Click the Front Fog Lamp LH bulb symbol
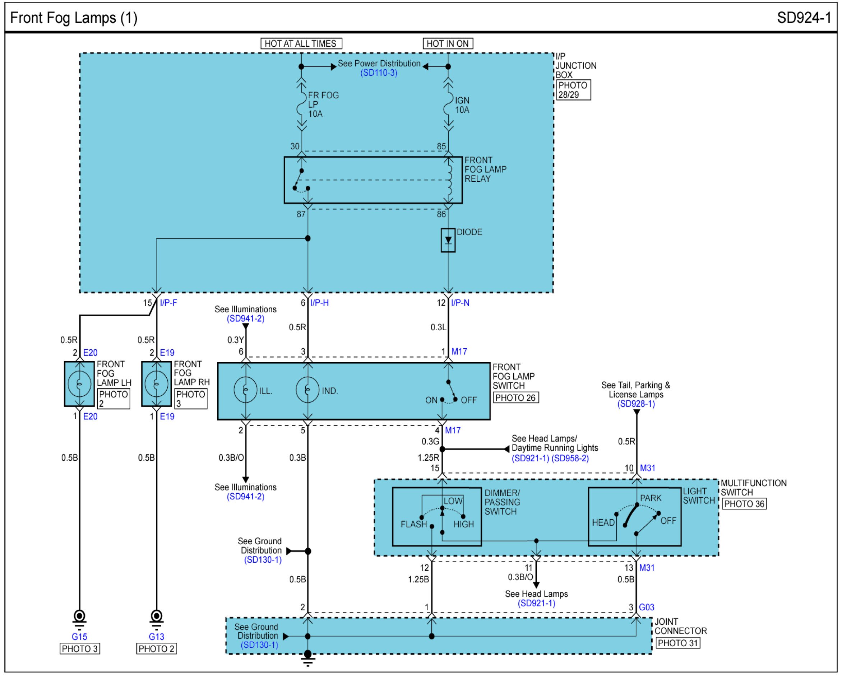842x675 pixels. click(79, 384)
